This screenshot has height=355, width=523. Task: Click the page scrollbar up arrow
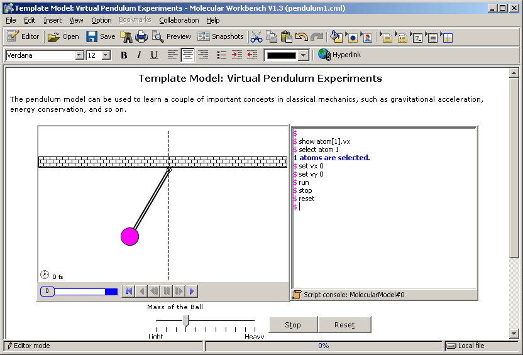(514, 73)
